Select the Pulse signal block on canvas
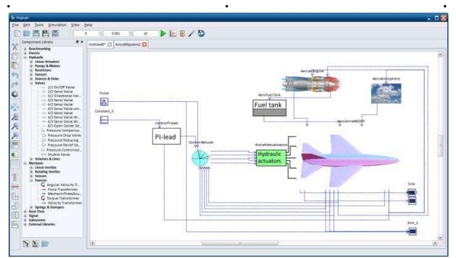 click(x=104, y=102)
